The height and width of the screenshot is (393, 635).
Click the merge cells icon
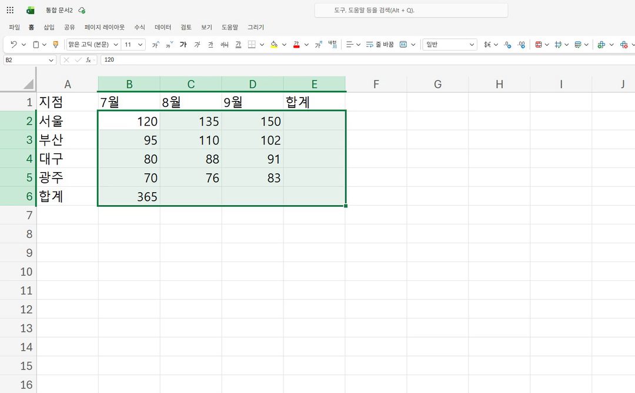pos(403,45)
